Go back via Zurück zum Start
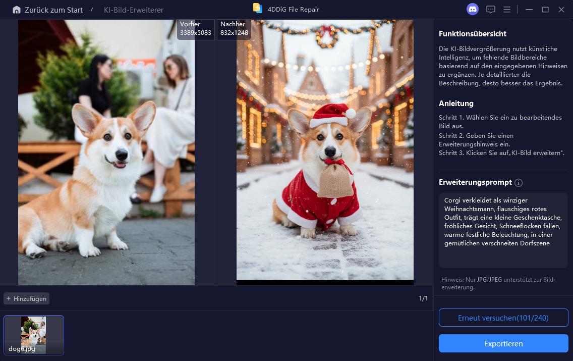This screenshot has width=573, height=361. pos(52,10)
